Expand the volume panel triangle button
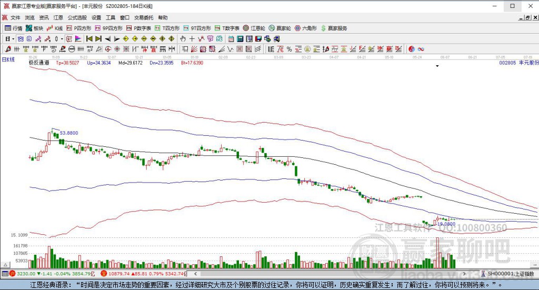The height and width of the screenshot is (290, 539). (x=5, y=265)
